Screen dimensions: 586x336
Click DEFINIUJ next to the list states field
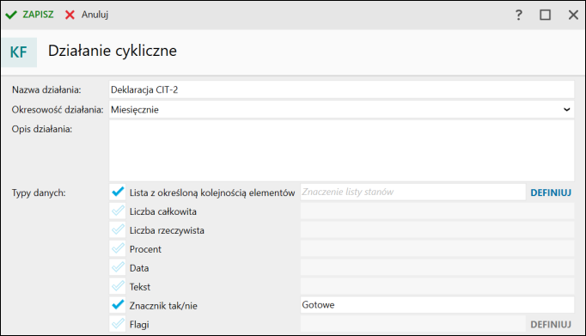point(551,192)
